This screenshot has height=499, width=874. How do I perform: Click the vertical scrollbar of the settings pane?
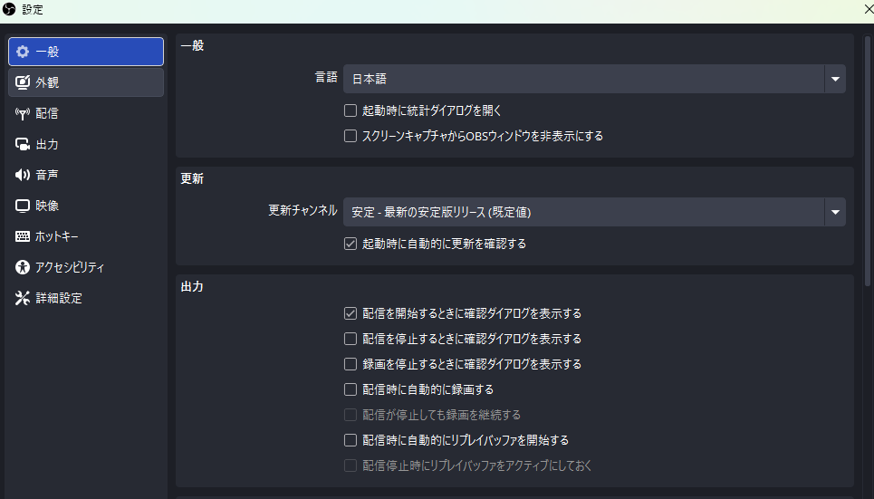(x=868, y=162)
